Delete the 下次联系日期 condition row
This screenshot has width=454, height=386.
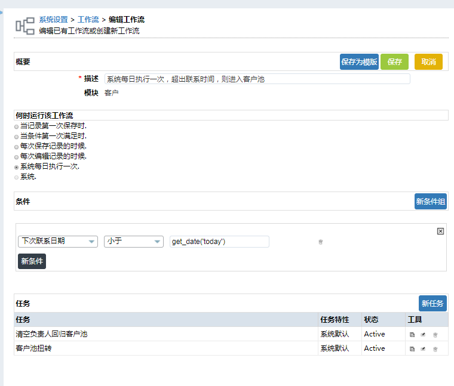click(321, 242)
